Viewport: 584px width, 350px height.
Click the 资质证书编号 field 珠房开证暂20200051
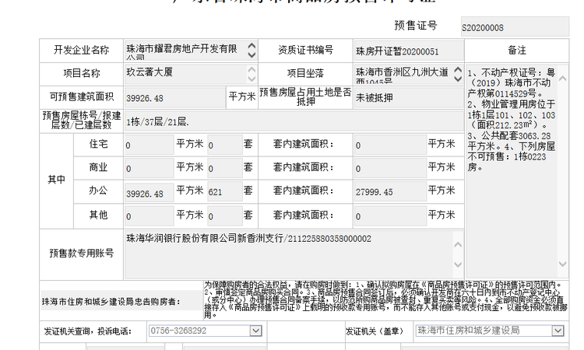click(x=409, y=51)
